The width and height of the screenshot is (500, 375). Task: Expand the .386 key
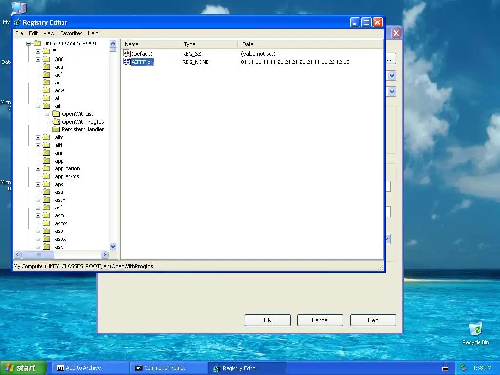click(x=38, y=59)
